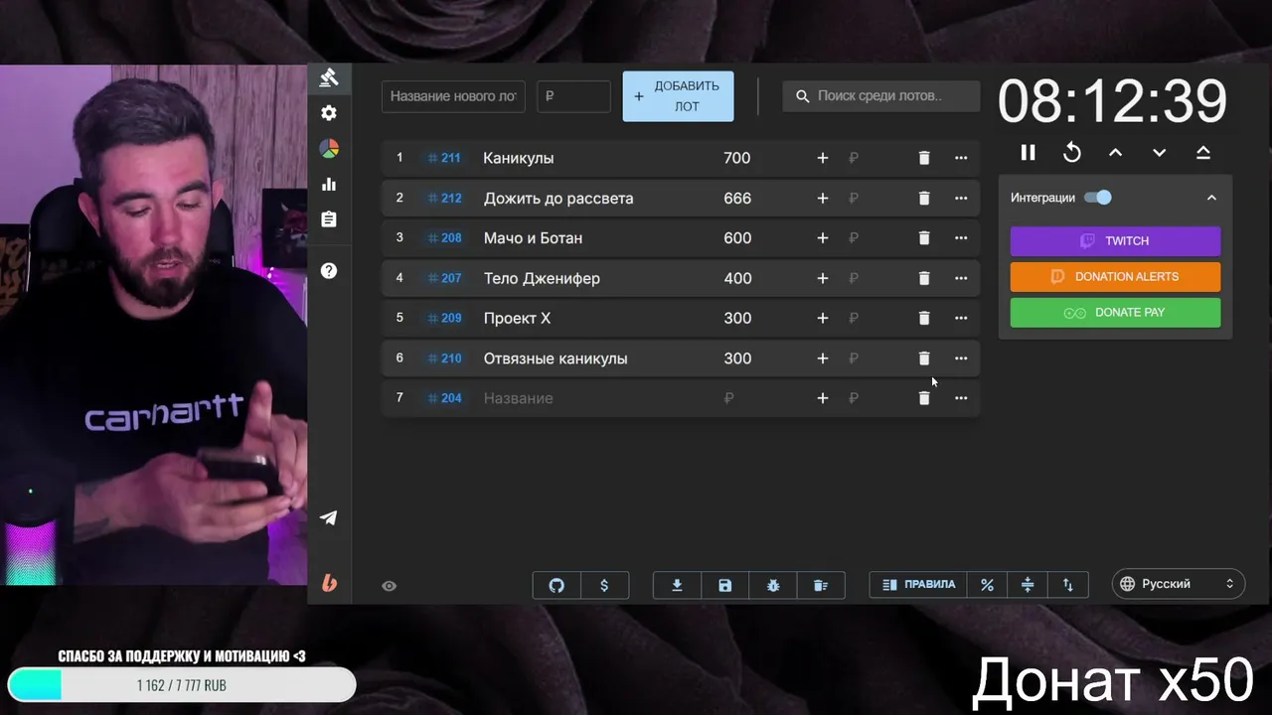Toggle the eye visibility icon at bottom
Screen dimensions: 1272x715
(390, 586)
